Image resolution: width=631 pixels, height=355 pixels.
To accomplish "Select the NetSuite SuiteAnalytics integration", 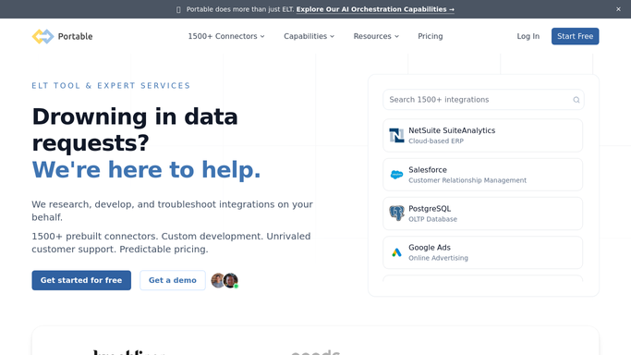I will click(482, 135).
